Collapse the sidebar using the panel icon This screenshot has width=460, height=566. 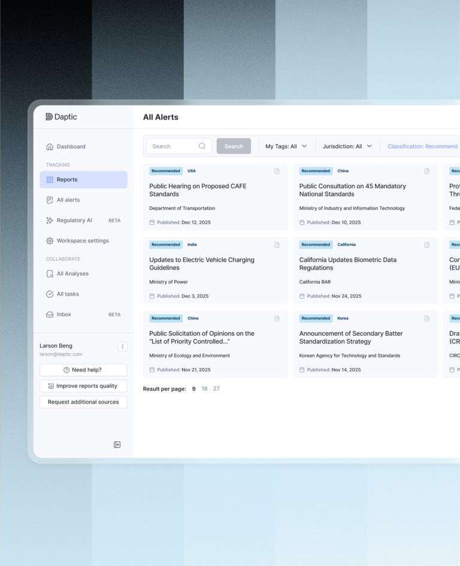pyautogui.click(x=117, y=444)
